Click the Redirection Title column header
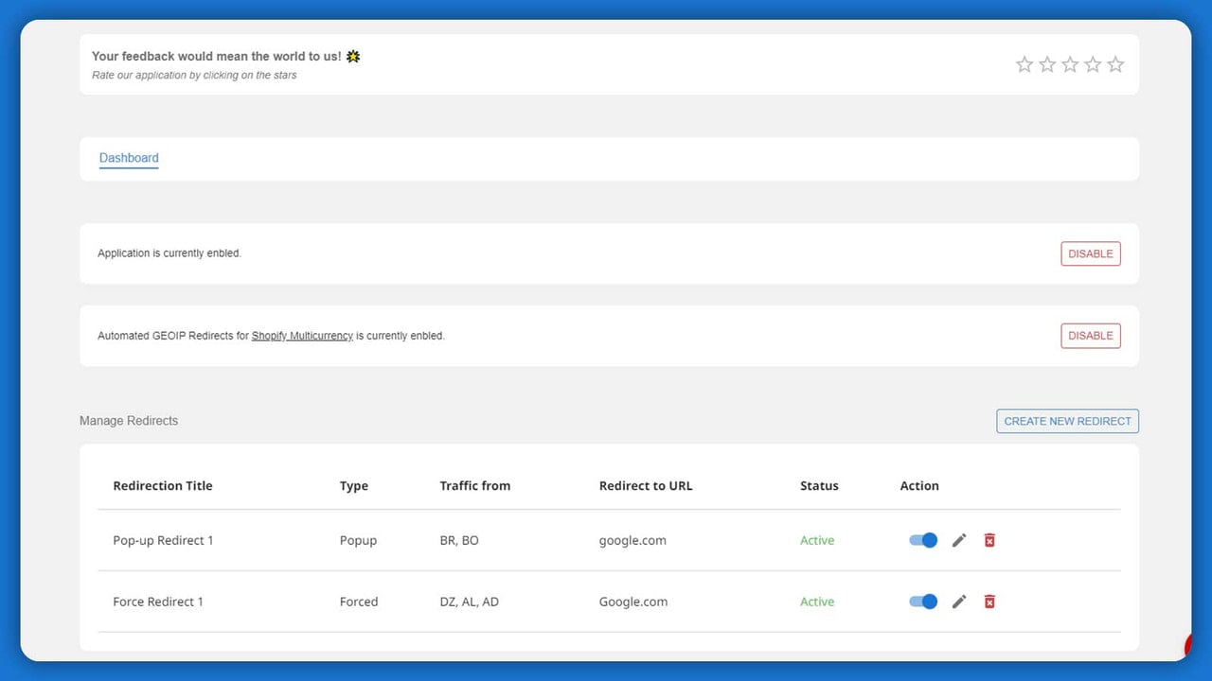Screen dimensions: 1212x681 pos(163,486)
